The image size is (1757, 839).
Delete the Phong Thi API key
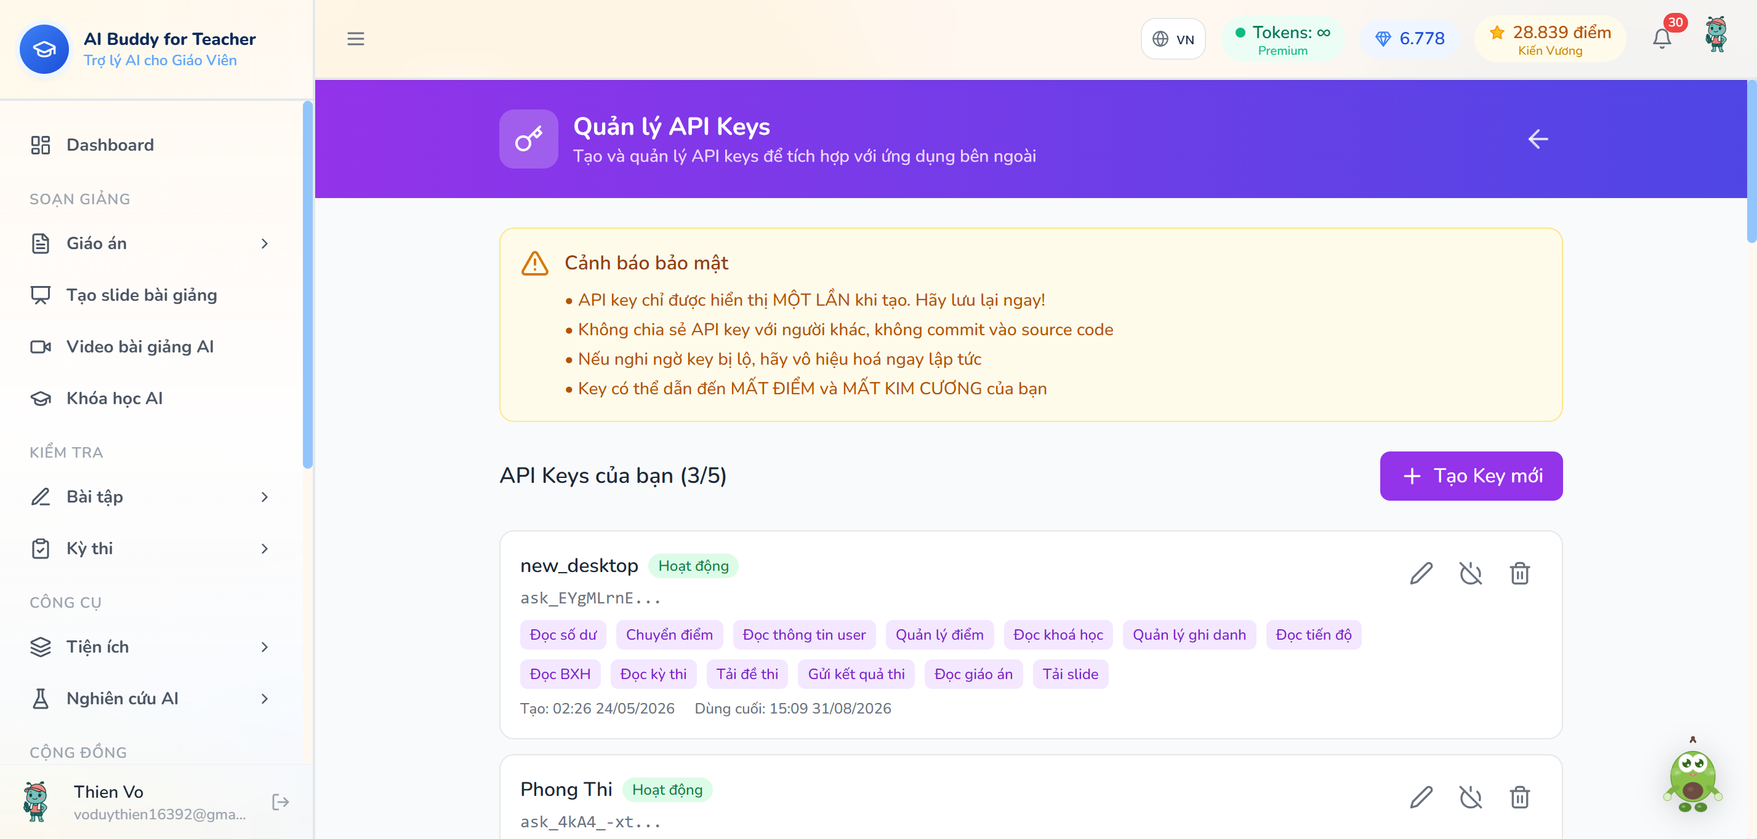pyautogui.click(x=1519, y=797)
